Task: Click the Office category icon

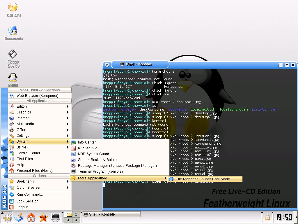Action: pos(12,130)
